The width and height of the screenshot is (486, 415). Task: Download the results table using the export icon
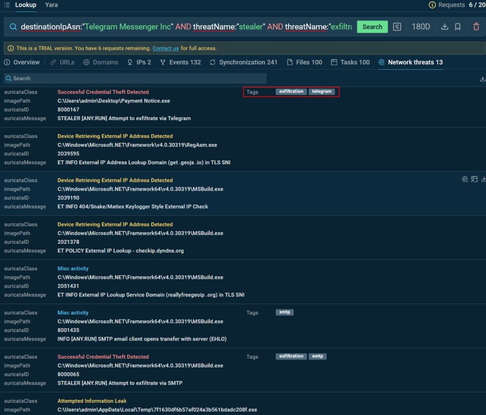[483, 79]
